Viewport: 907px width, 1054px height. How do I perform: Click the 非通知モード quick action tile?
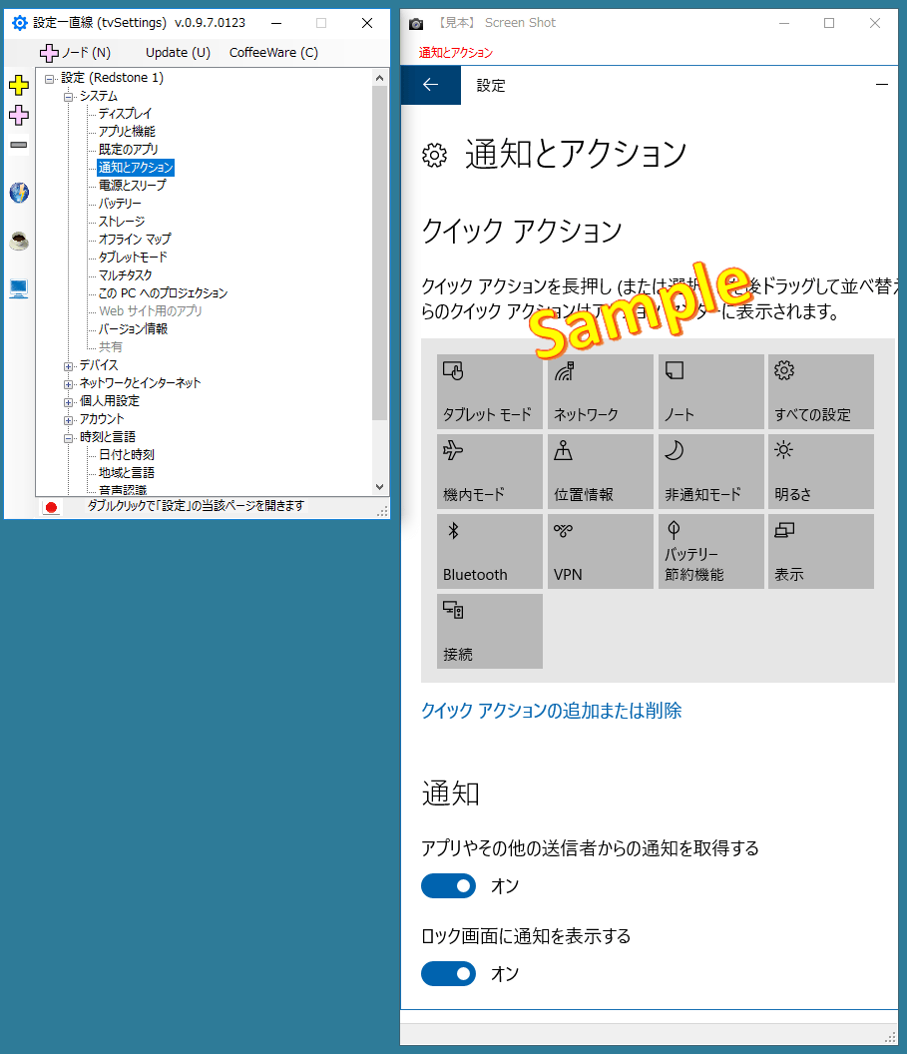point(710,471)
